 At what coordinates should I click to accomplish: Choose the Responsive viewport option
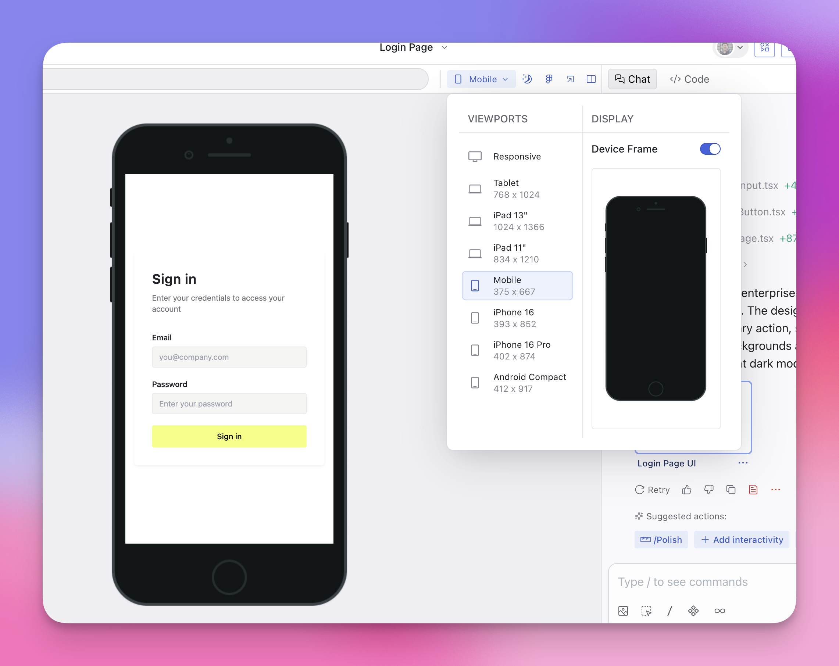tap(517, 156)
